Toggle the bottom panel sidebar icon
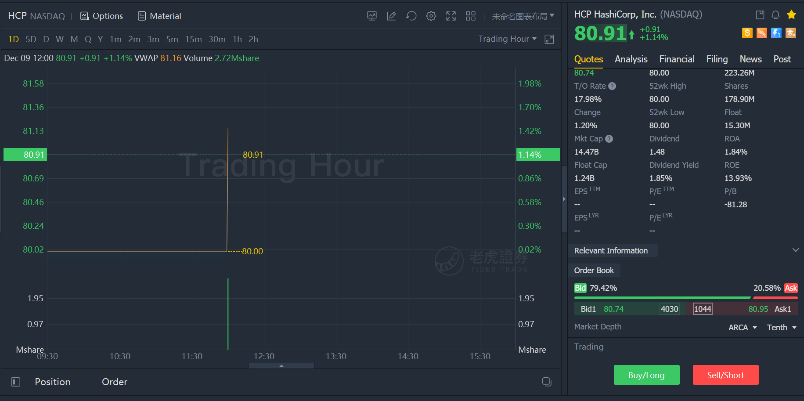Screen dimensions: 804x401 [x=16, y=382]
